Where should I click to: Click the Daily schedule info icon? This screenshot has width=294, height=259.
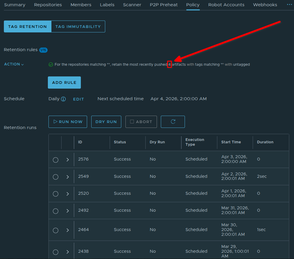click(63, 99)
